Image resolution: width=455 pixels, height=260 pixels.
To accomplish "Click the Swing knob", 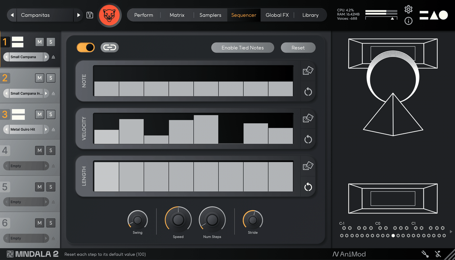I will point(138,220).
